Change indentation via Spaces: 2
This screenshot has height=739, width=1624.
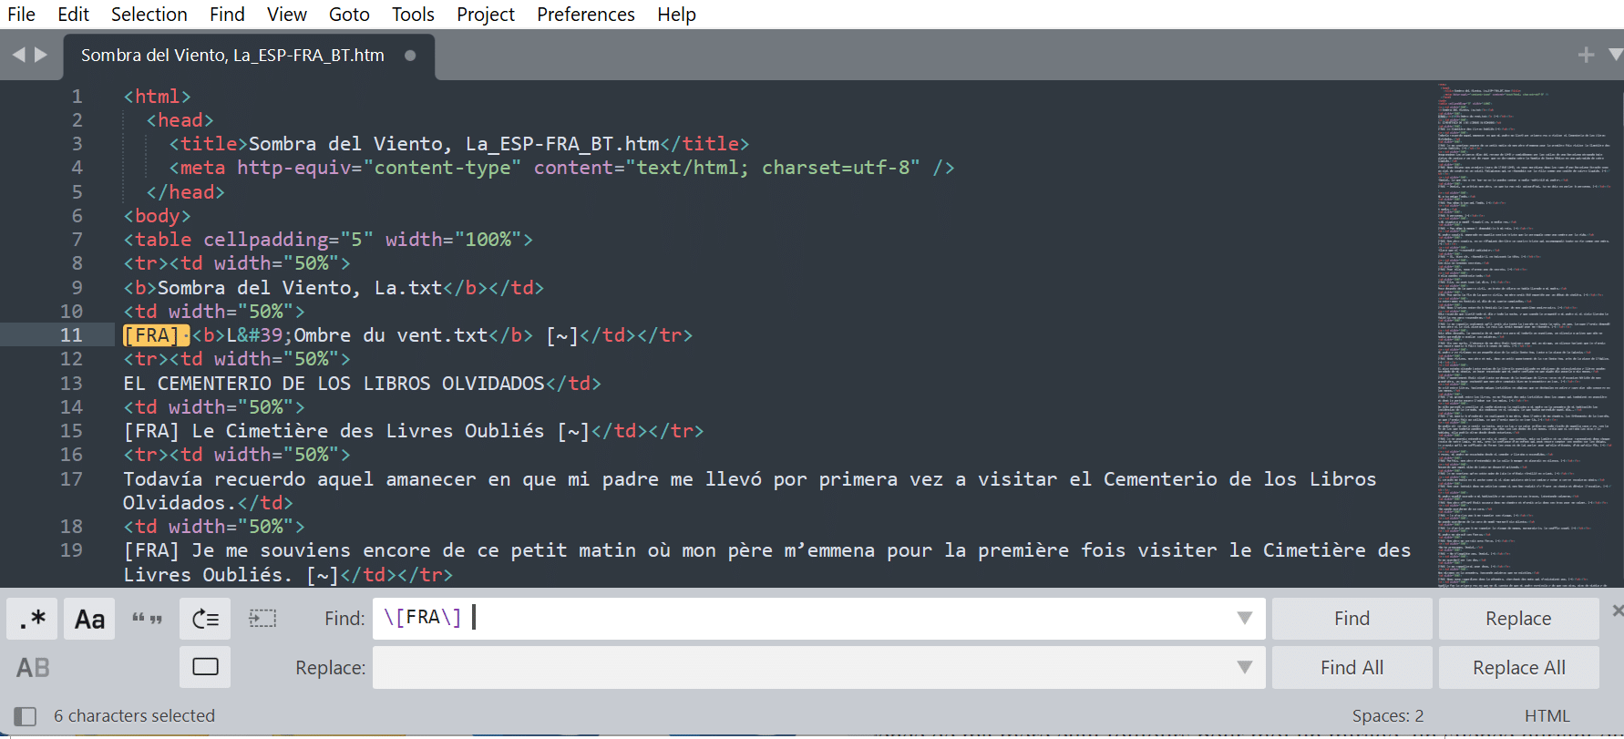1387,716
